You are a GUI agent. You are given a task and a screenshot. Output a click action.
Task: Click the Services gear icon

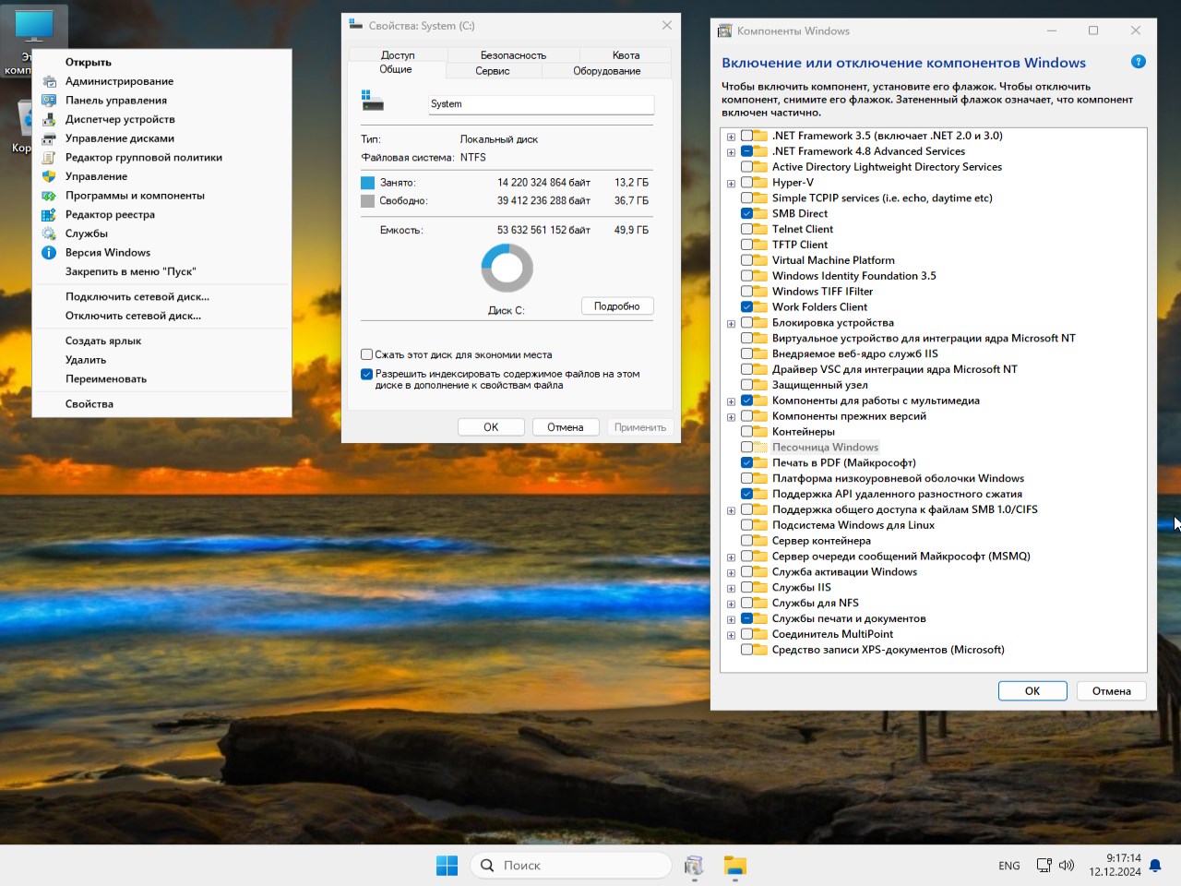[x=49, y=233]
